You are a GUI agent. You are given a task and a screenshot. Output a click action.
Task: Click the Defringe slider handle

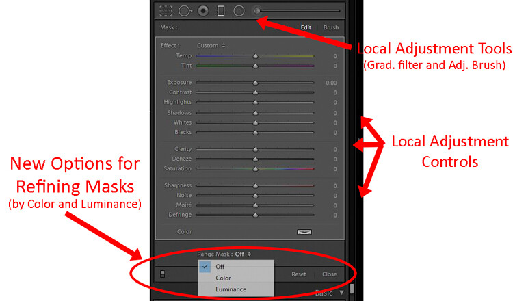[255, 215]
